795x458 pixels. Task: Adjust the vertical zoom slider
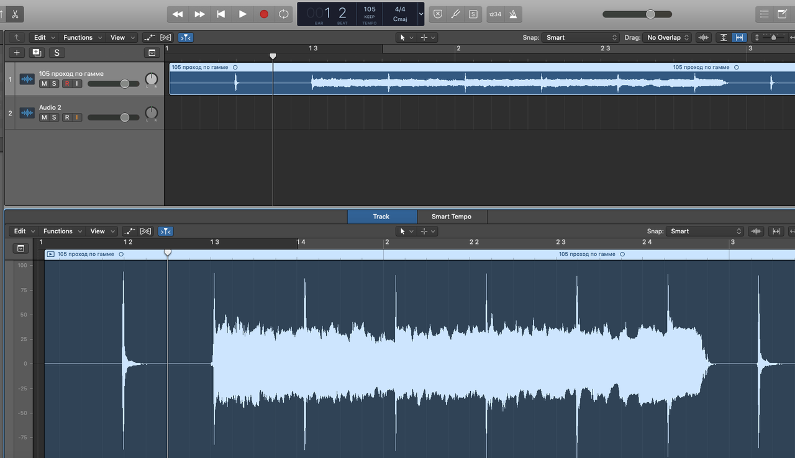[x=773, y=37]
